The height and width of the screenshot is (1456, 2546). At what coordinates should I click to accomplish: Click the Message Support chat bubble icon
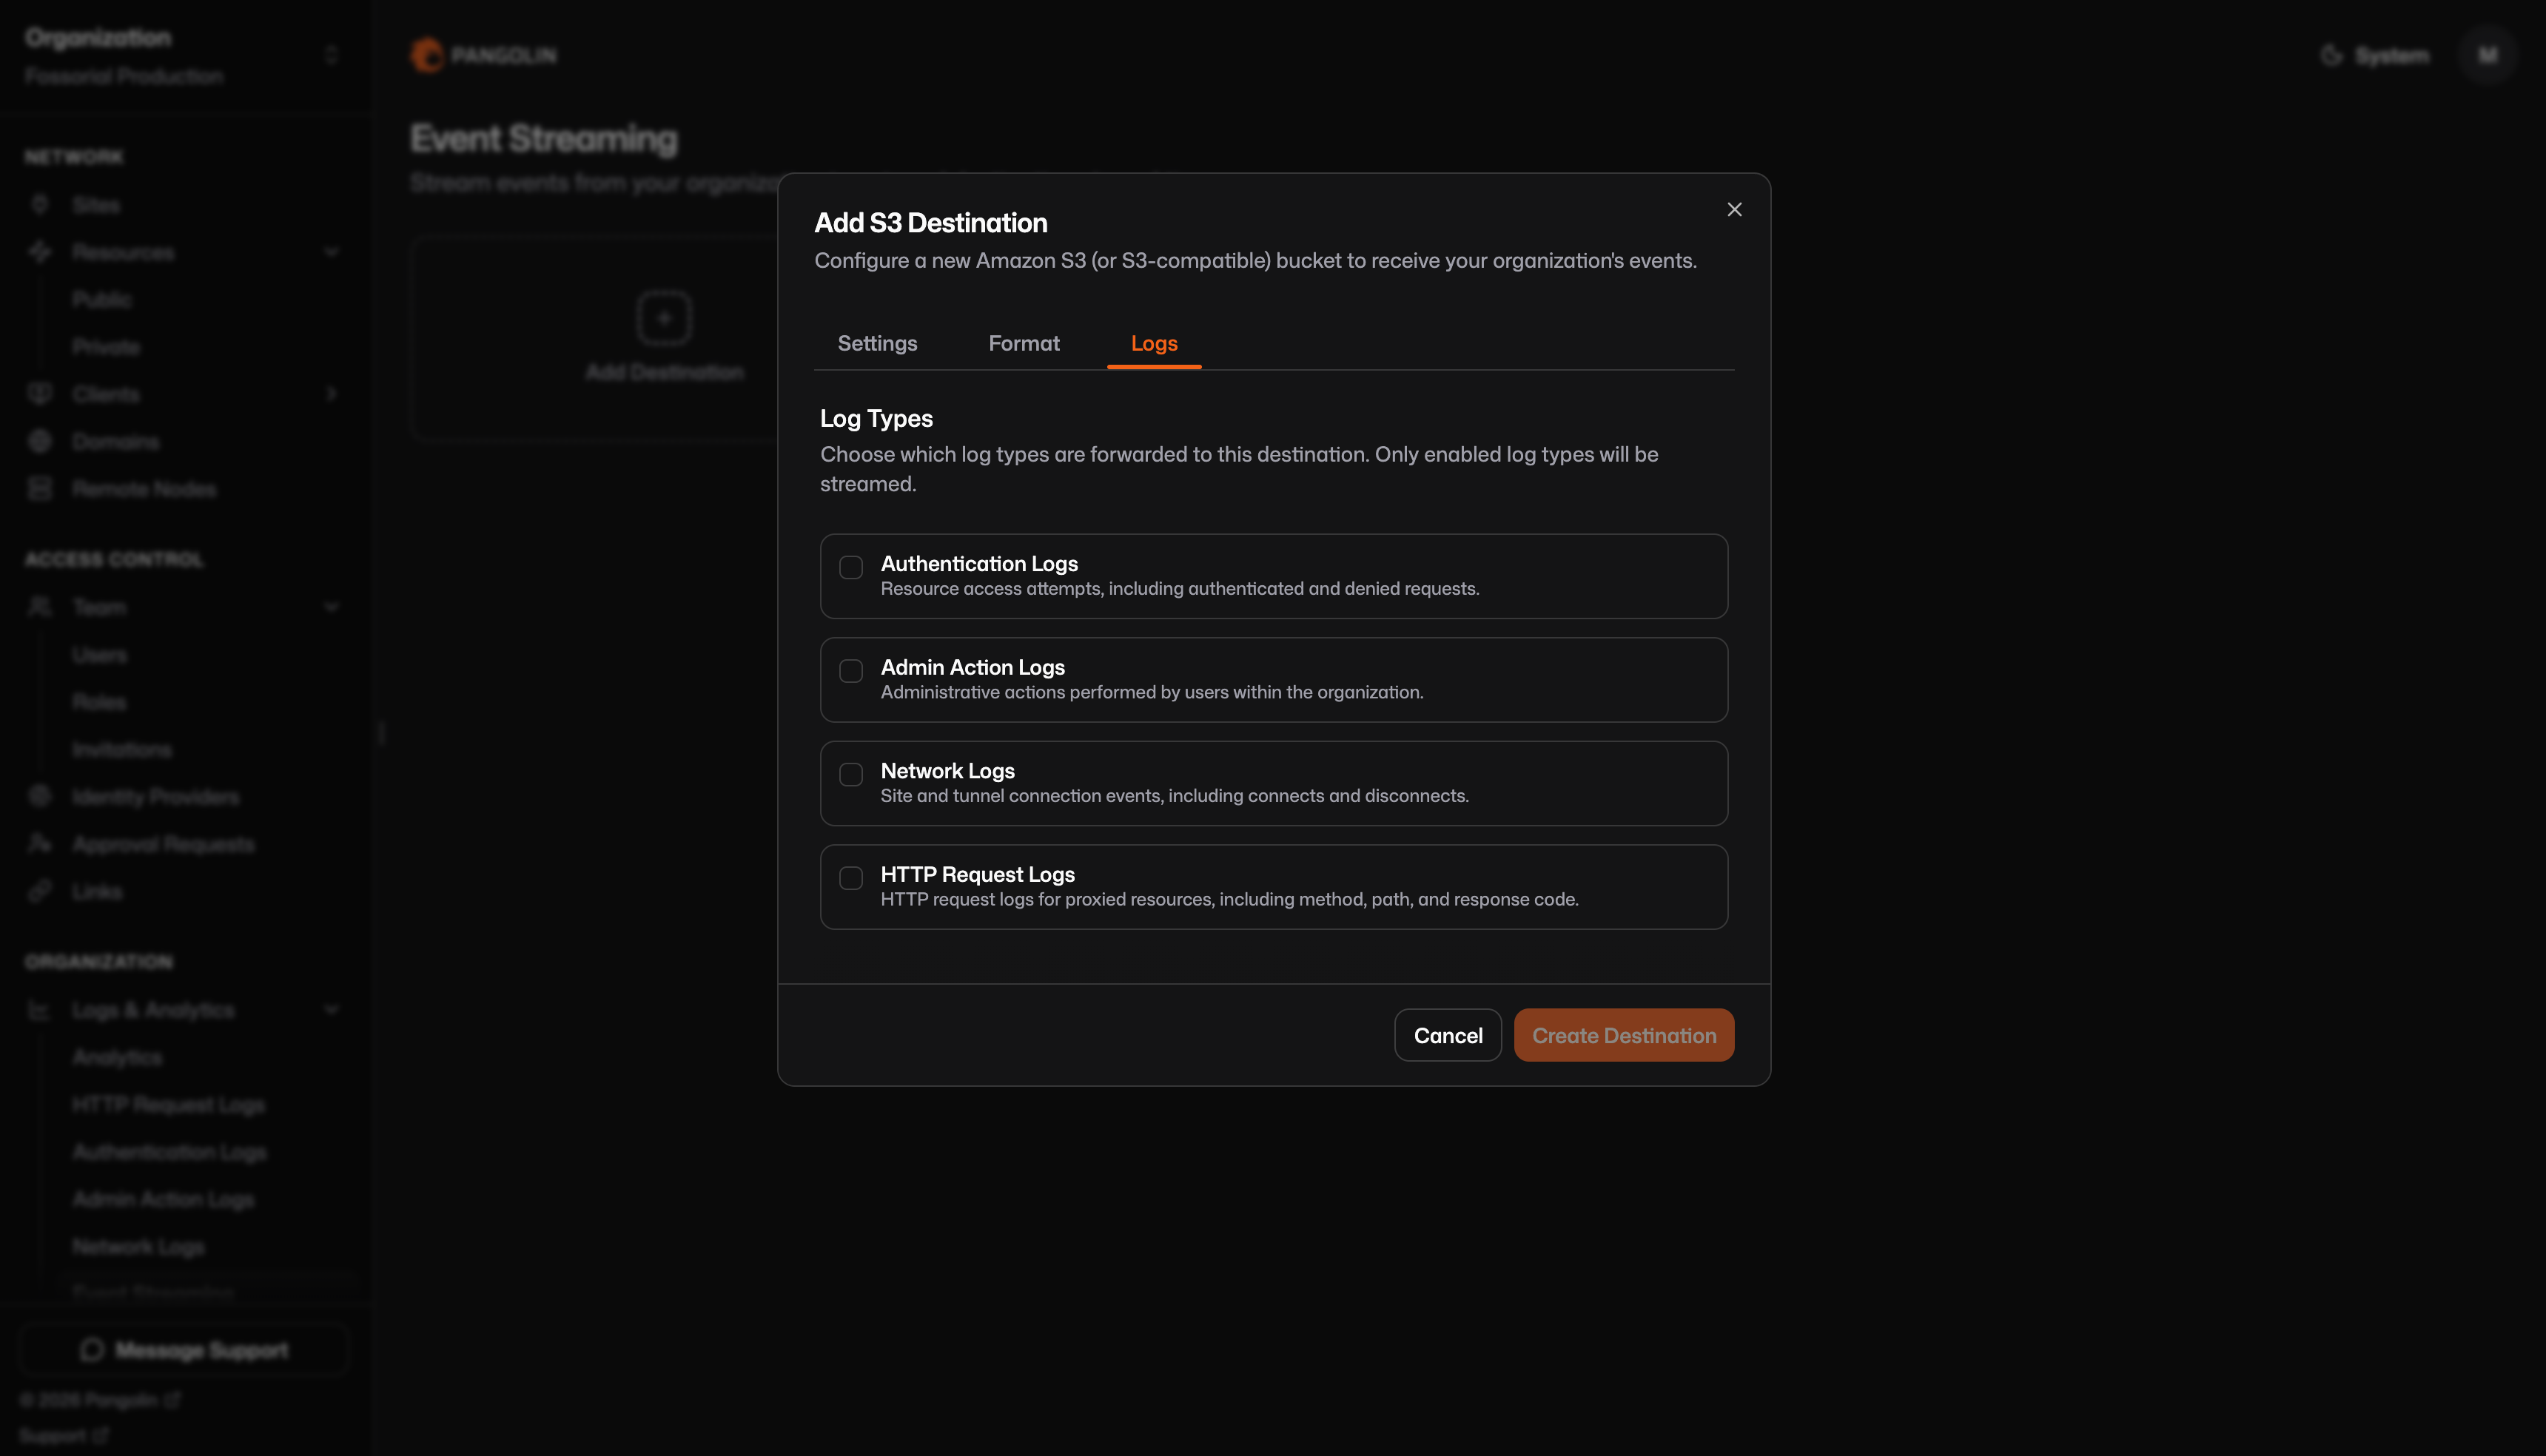(92, 1350)
